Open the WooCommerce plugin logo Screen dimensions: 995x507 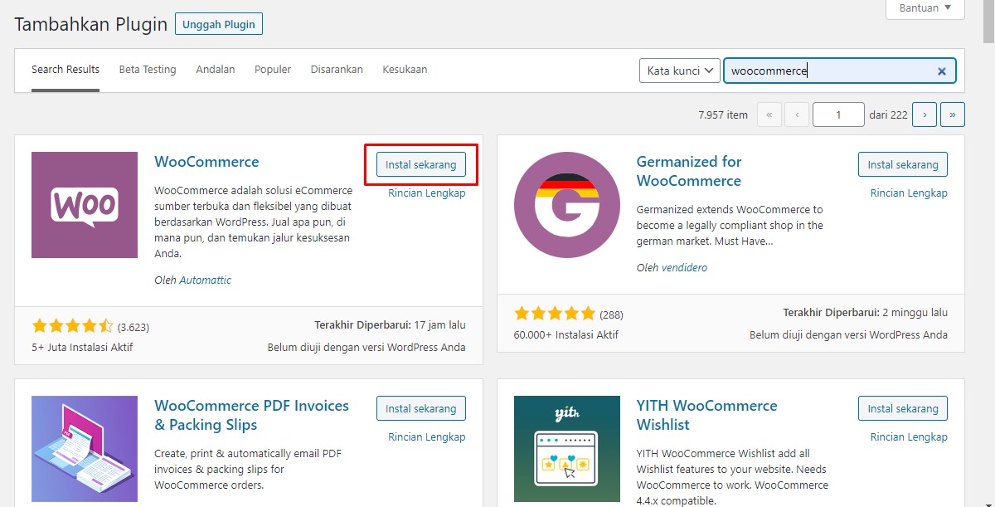point(85,205)
